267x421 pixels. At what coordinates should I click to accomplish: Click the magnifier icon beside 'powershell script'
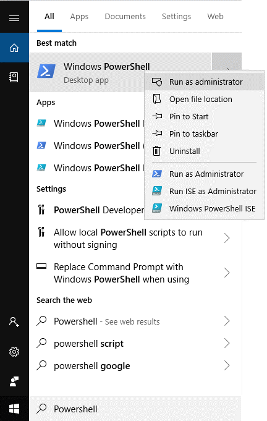(x=41, y=343)
